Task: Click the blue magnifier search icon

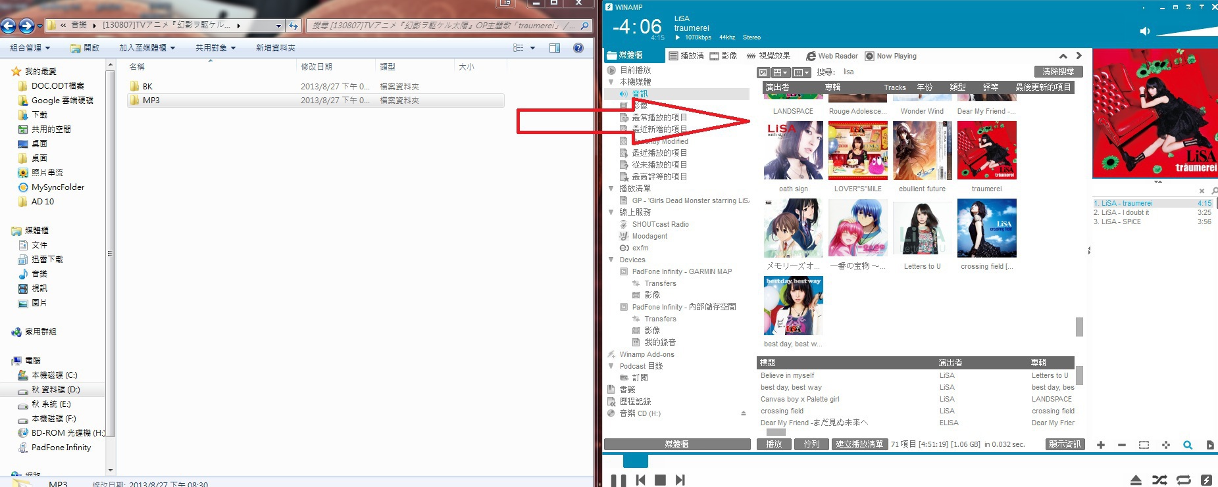Action: pyautogui.click(x=1188, y=445)
